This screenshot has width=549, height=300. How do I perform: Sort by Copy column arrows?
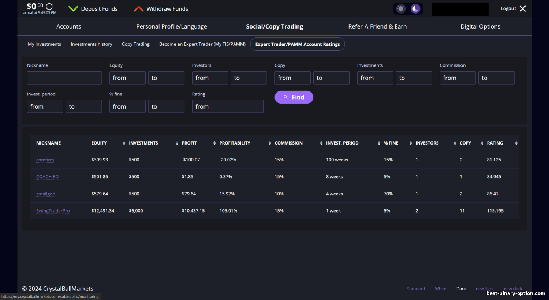tap(482, 143)
